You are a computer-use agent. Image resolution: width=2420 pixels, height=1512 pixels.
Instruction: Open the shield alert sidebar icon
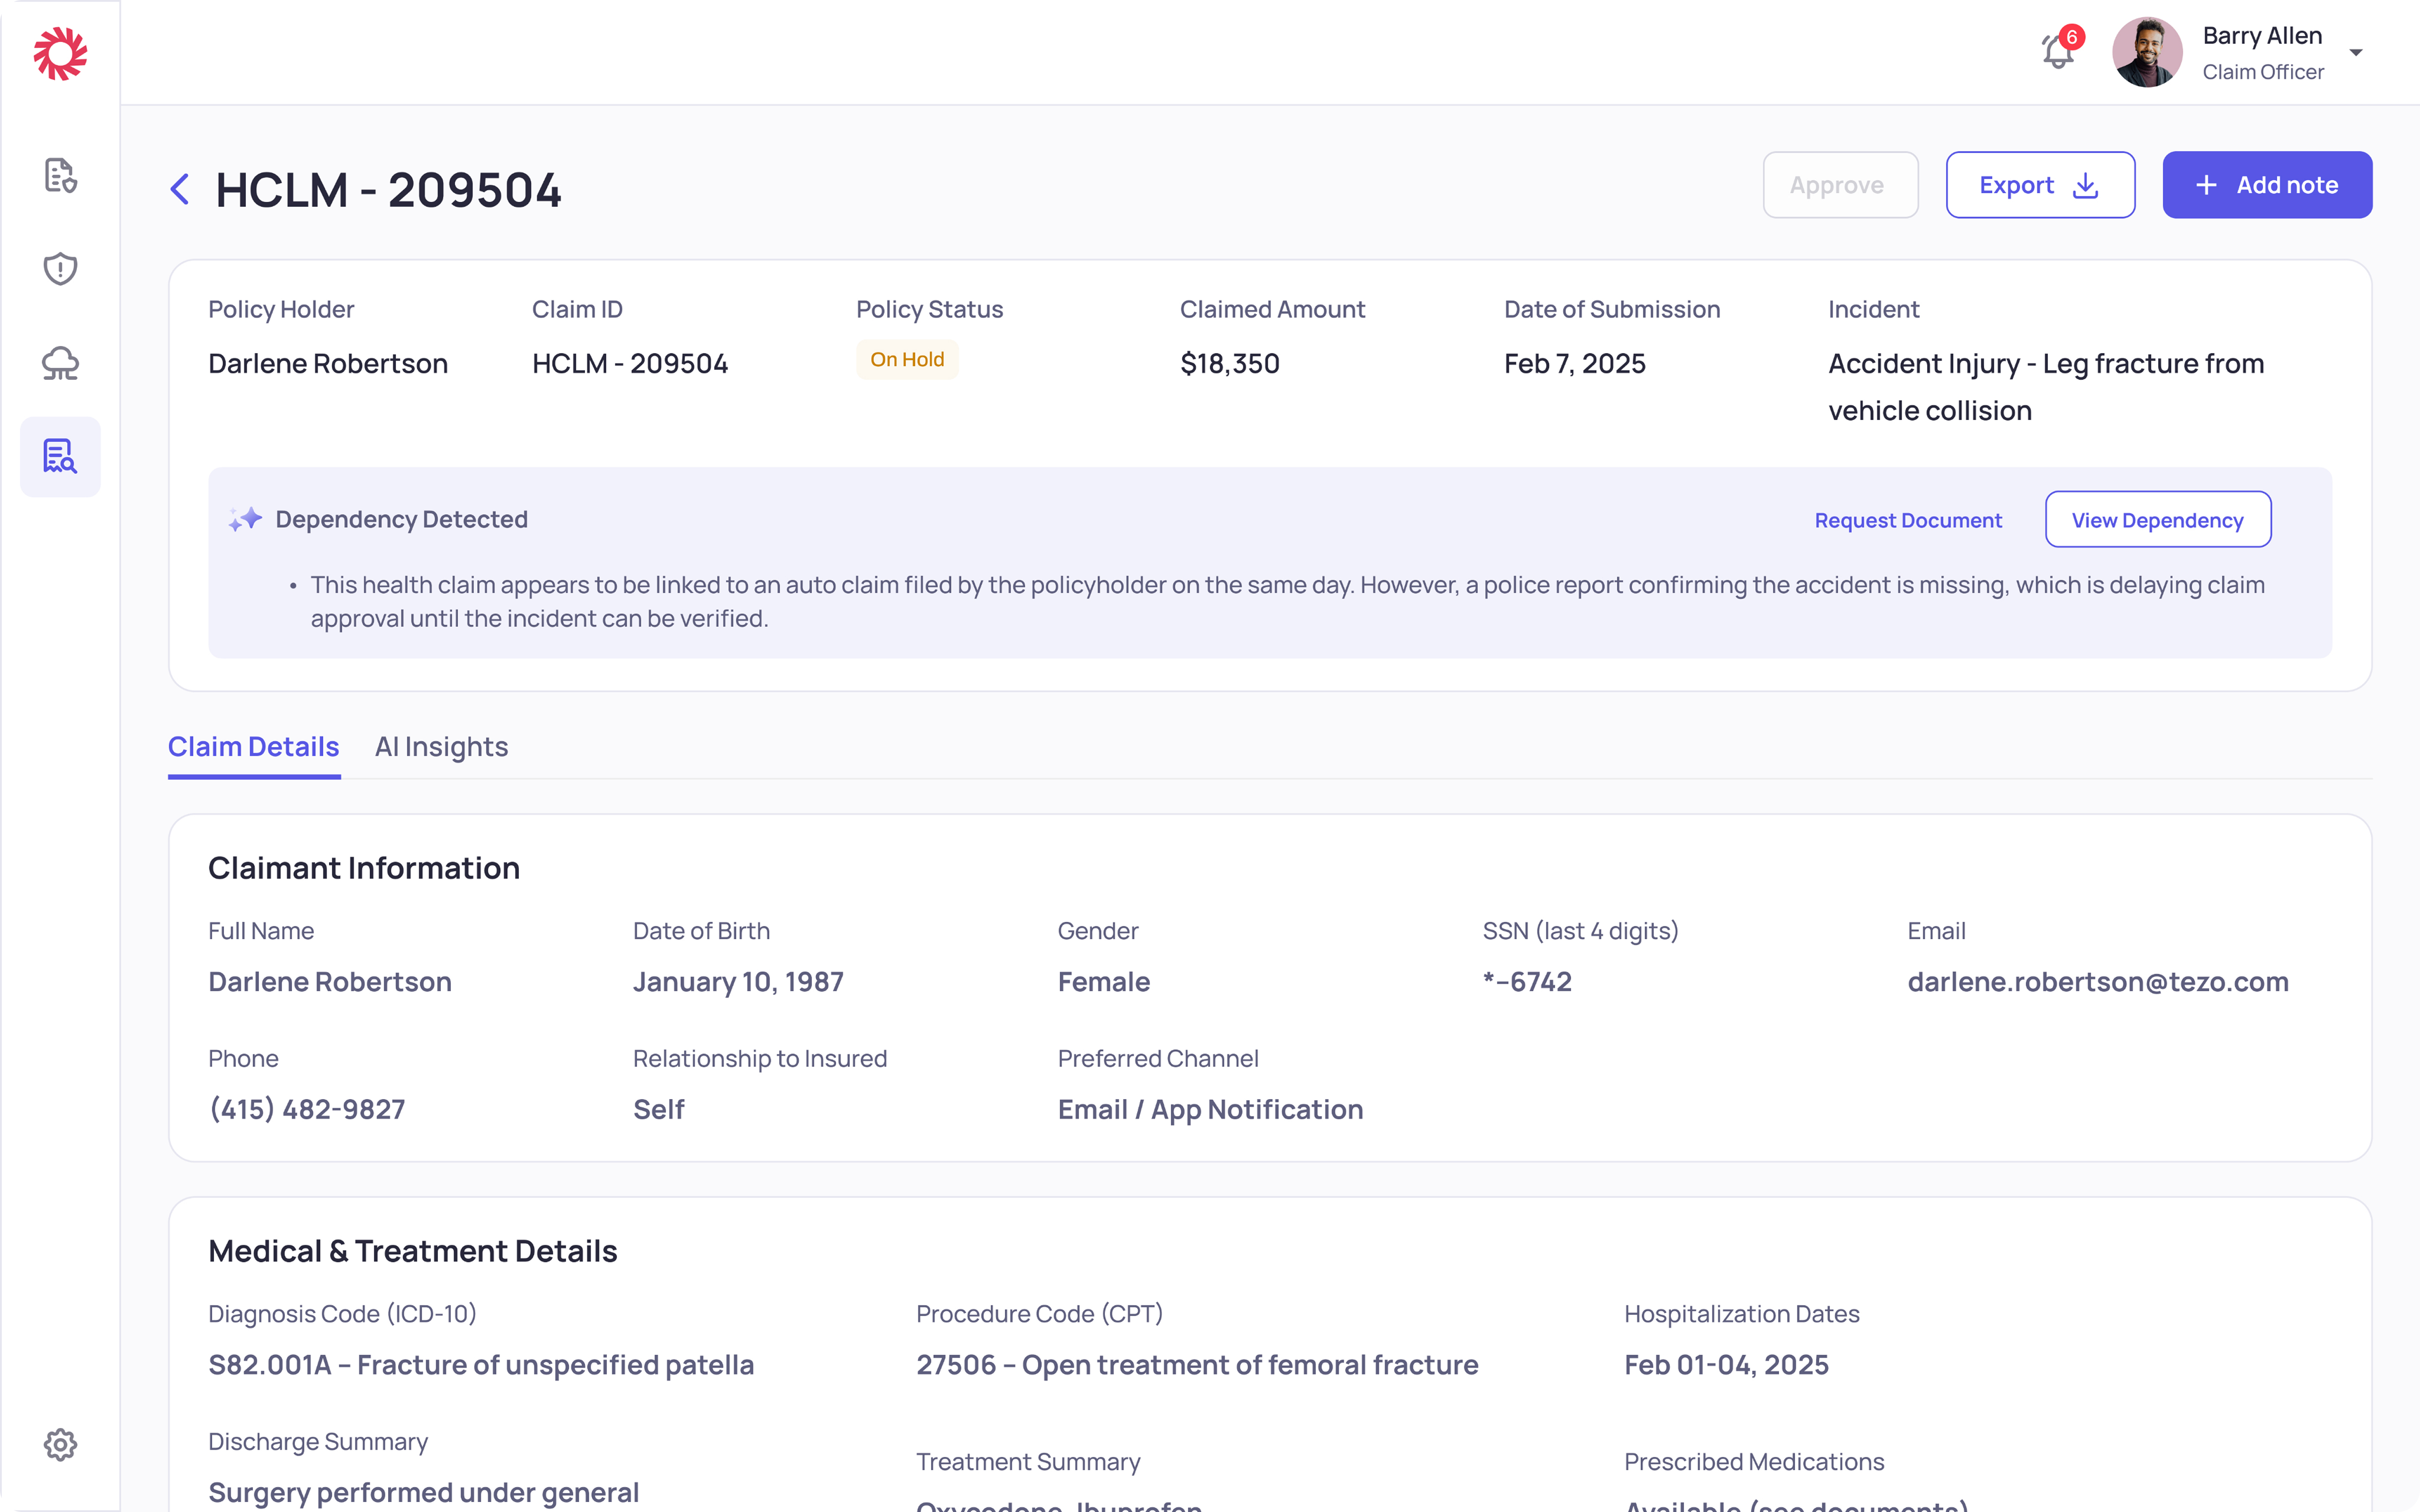tap(60, 268)
